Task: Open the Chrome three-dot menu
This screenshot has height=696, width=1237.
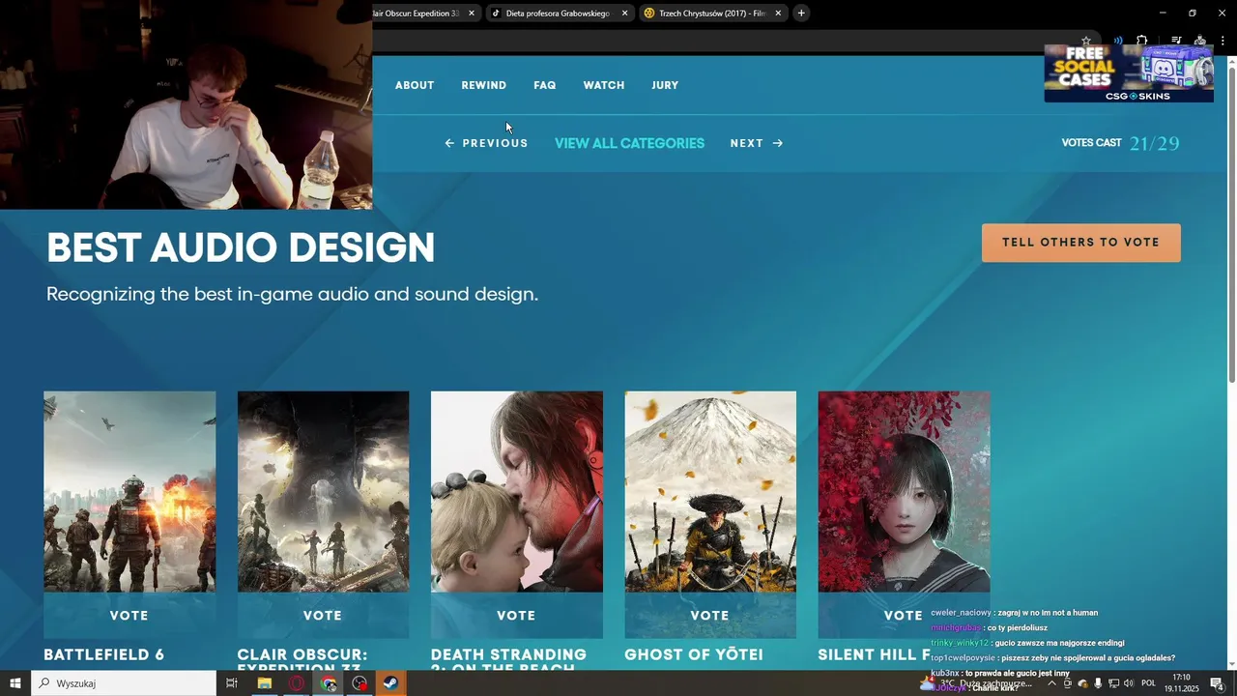Action: [x=1223, y=41]
